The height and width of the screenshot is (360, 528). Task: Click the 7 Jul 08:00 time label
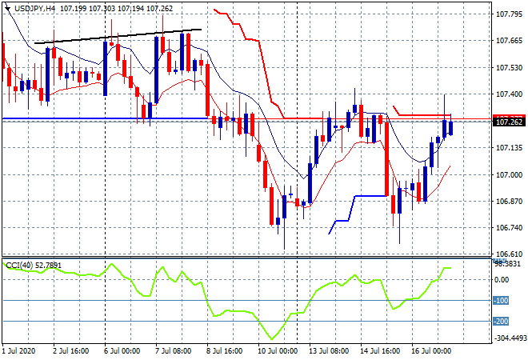[173, 351]
